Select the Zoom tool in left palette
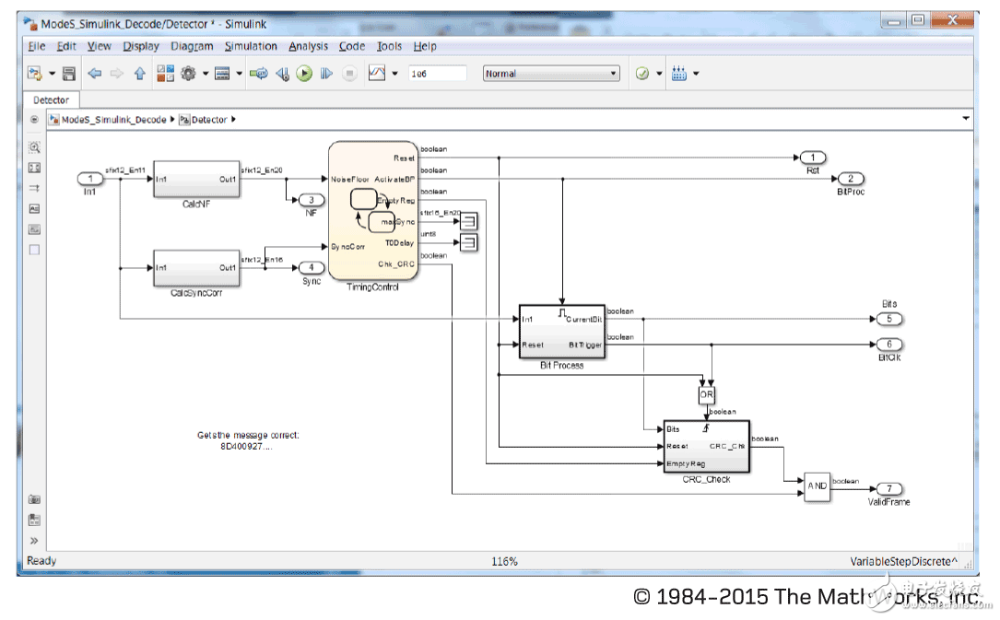 click(34, 147)
